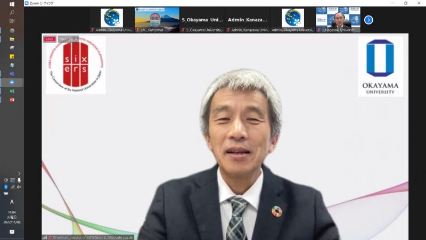Screen dimensions: 426x240
Task: Switch to Zoom app on taskbar
Action: click(x=12, y=82)
